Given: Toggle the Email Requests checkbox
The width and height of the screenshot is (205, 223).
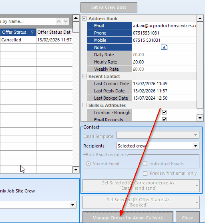Looking at the screenshot, I should coord(164,119).
